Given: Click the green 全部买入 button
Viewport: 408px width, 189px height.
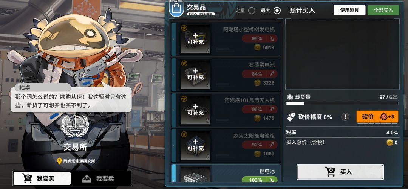Looking at the screenshot, I should (x=383, y=10).
